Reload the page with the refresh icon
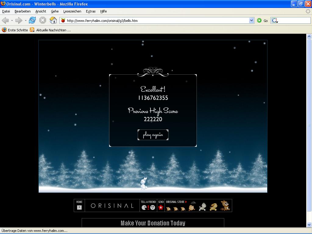The width and height of the screenshot is (312, 234). pyautogui.click(x=32, y=20)
